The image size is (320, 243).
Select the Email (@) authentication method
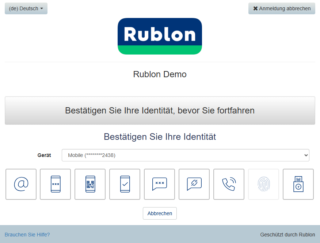[21, 184]
